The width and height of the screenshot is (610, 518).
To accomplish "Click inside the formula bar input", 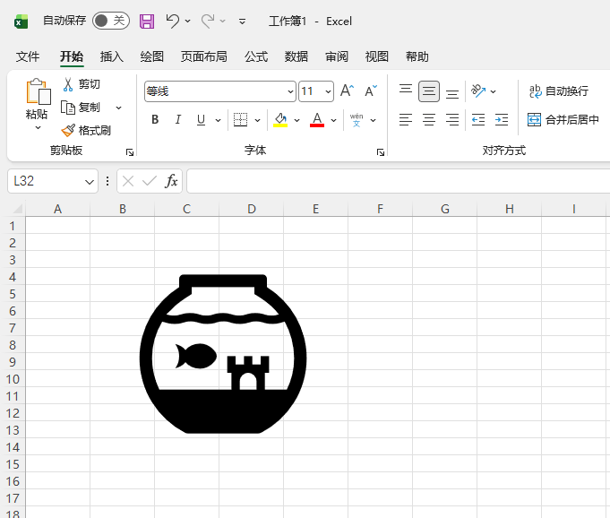I will point(399,181).
